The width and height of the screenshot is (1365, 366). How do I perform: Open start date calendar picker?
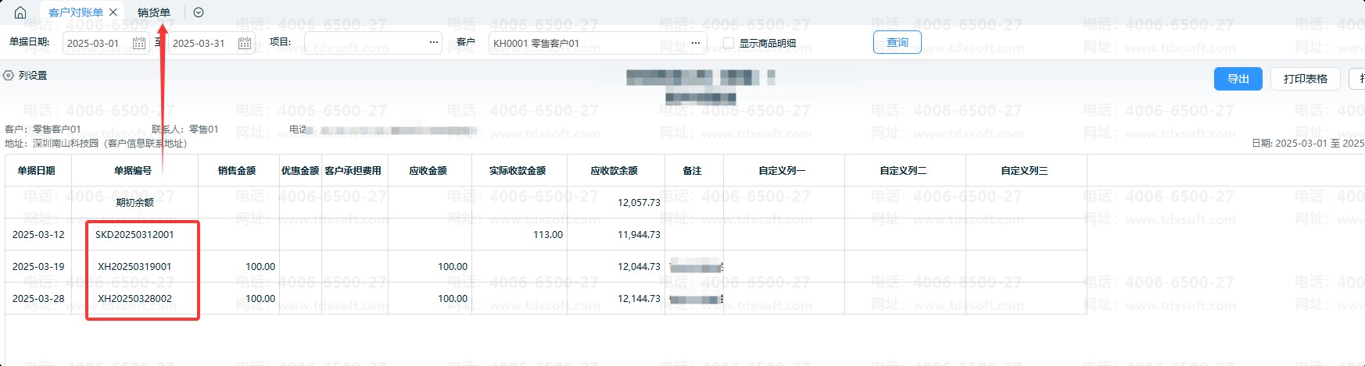pos(139,43)
